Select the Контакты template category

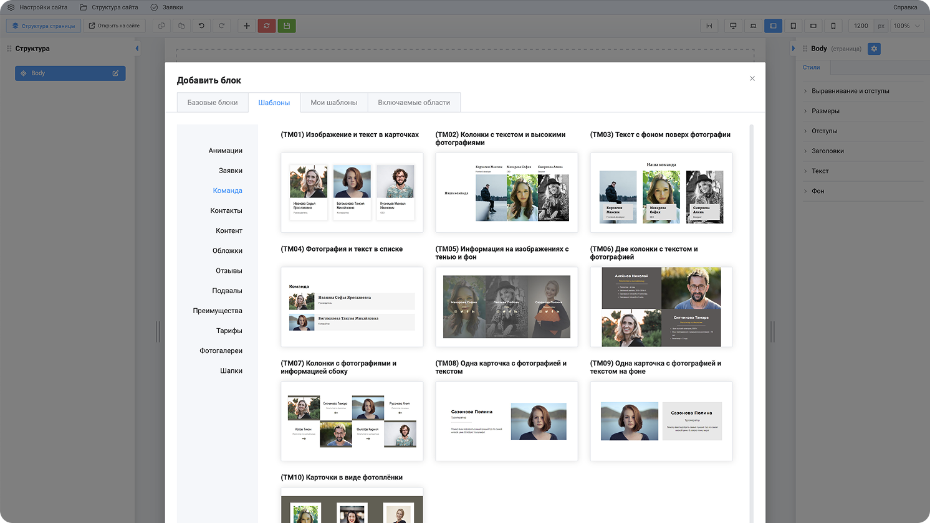tap(226, 210)
